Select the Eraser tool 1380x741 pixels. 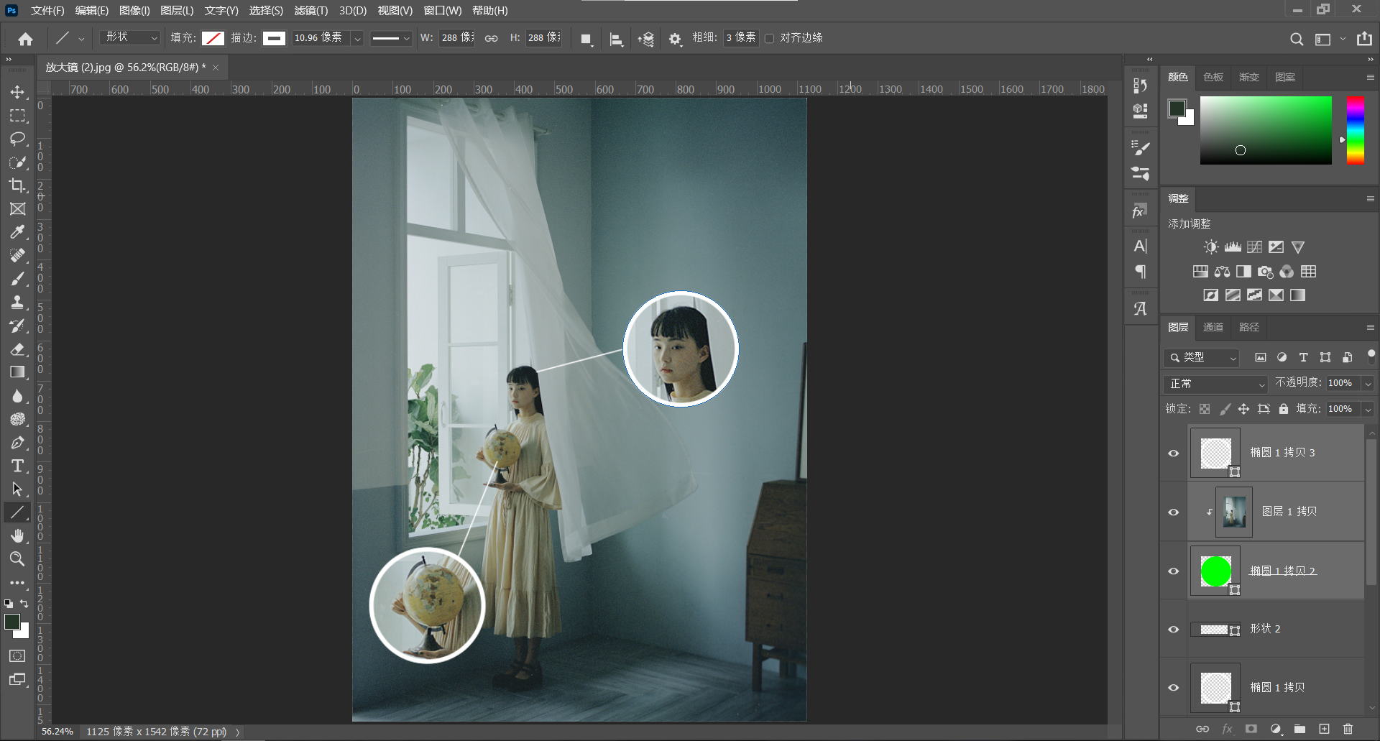pyautogui.click(x=17, y=349)
